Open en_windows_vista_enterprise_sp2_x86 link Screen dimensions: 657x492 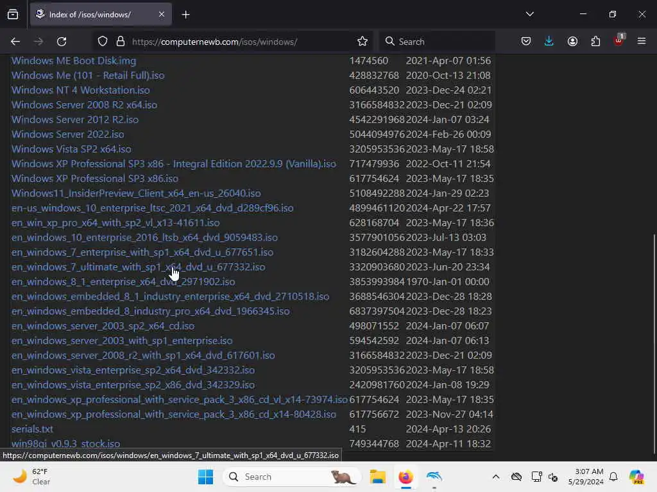(133, 385)
